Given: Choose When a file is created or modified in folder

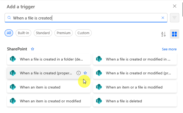Looking at the screenshot, I should pyautogui.click(x=135, y=59).
